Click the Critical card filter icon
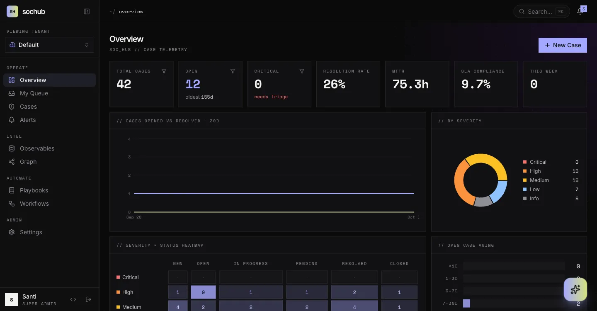597x311 pixels. [x=302, y=71]
